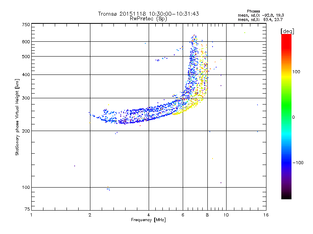Click the x-axis '2' tick label

pos(90,215)
